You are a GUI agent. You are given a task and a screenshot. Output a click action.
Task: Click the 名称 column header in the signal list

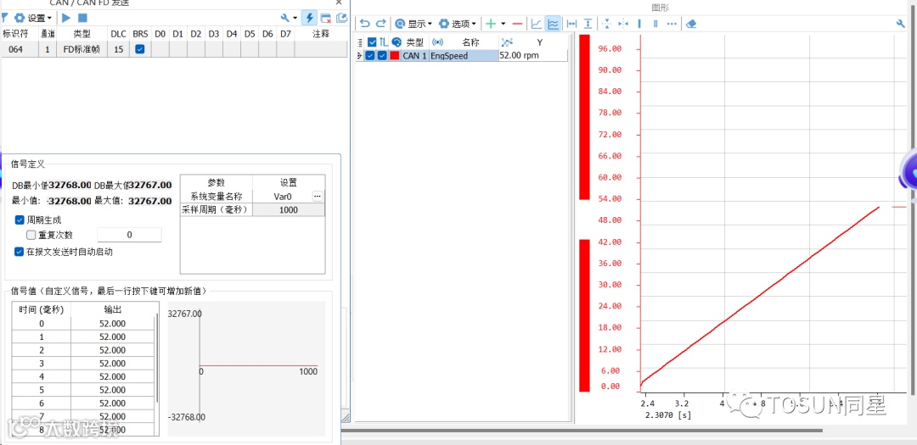(x=470, y=42)
